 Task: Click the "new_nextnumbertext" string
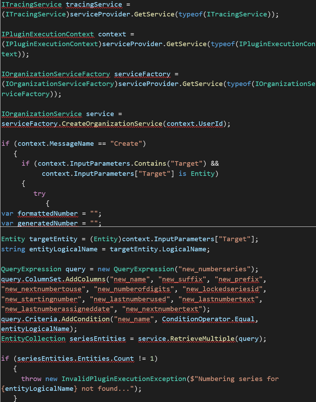[162, 309]
